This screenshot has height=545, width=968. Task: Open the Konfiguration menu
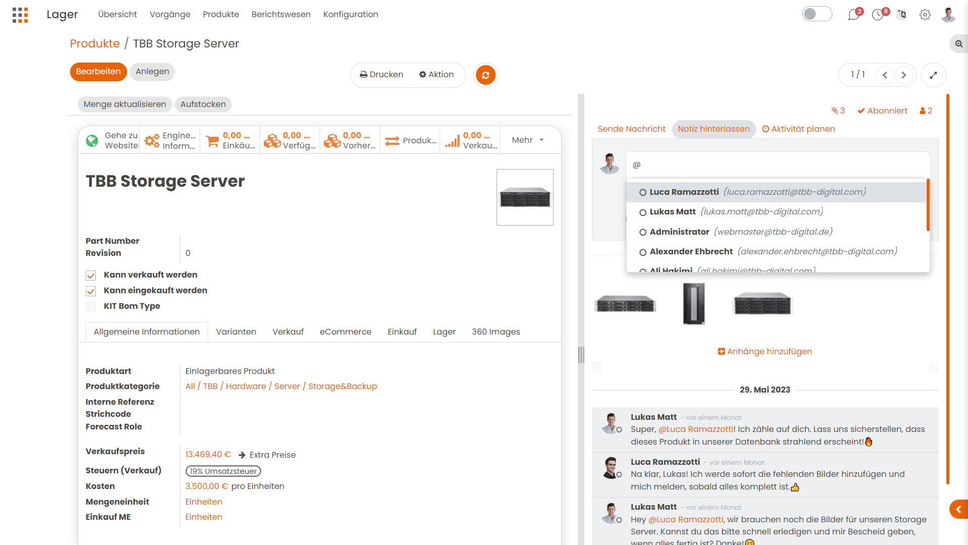pos(350,15)
